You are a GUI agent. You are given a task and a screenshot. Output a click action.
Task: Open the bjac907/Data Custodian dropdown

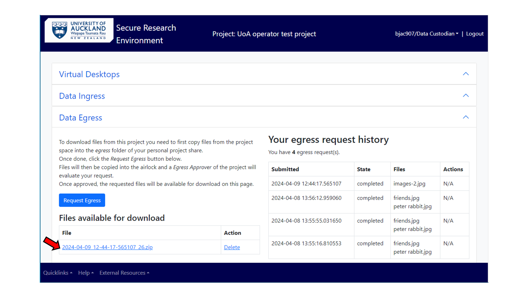point(427,34)
